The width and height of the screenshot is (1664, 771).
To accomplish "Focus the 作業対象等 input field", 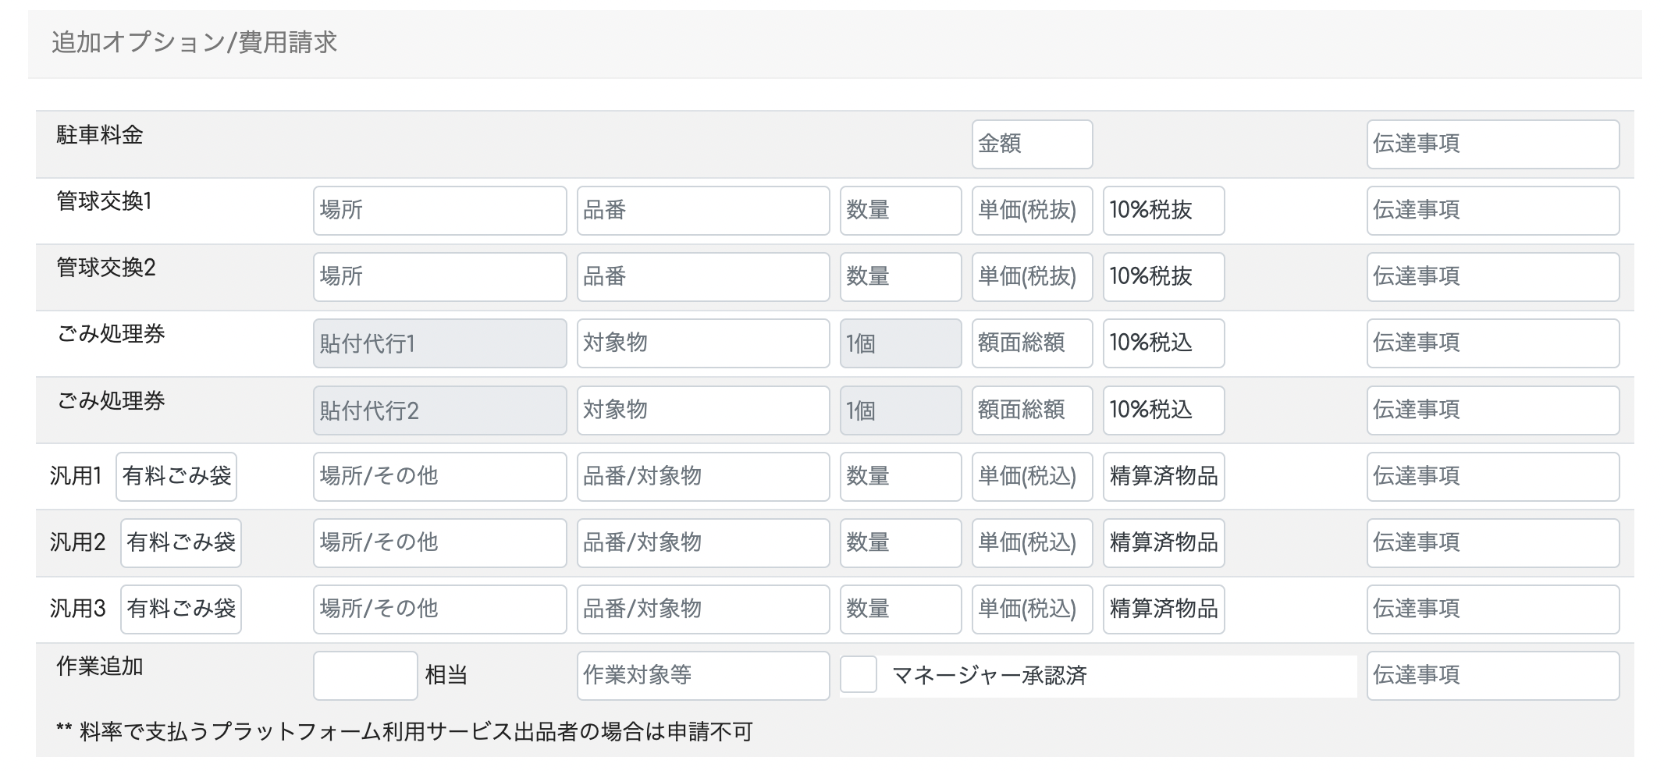I will click(702, 675).
